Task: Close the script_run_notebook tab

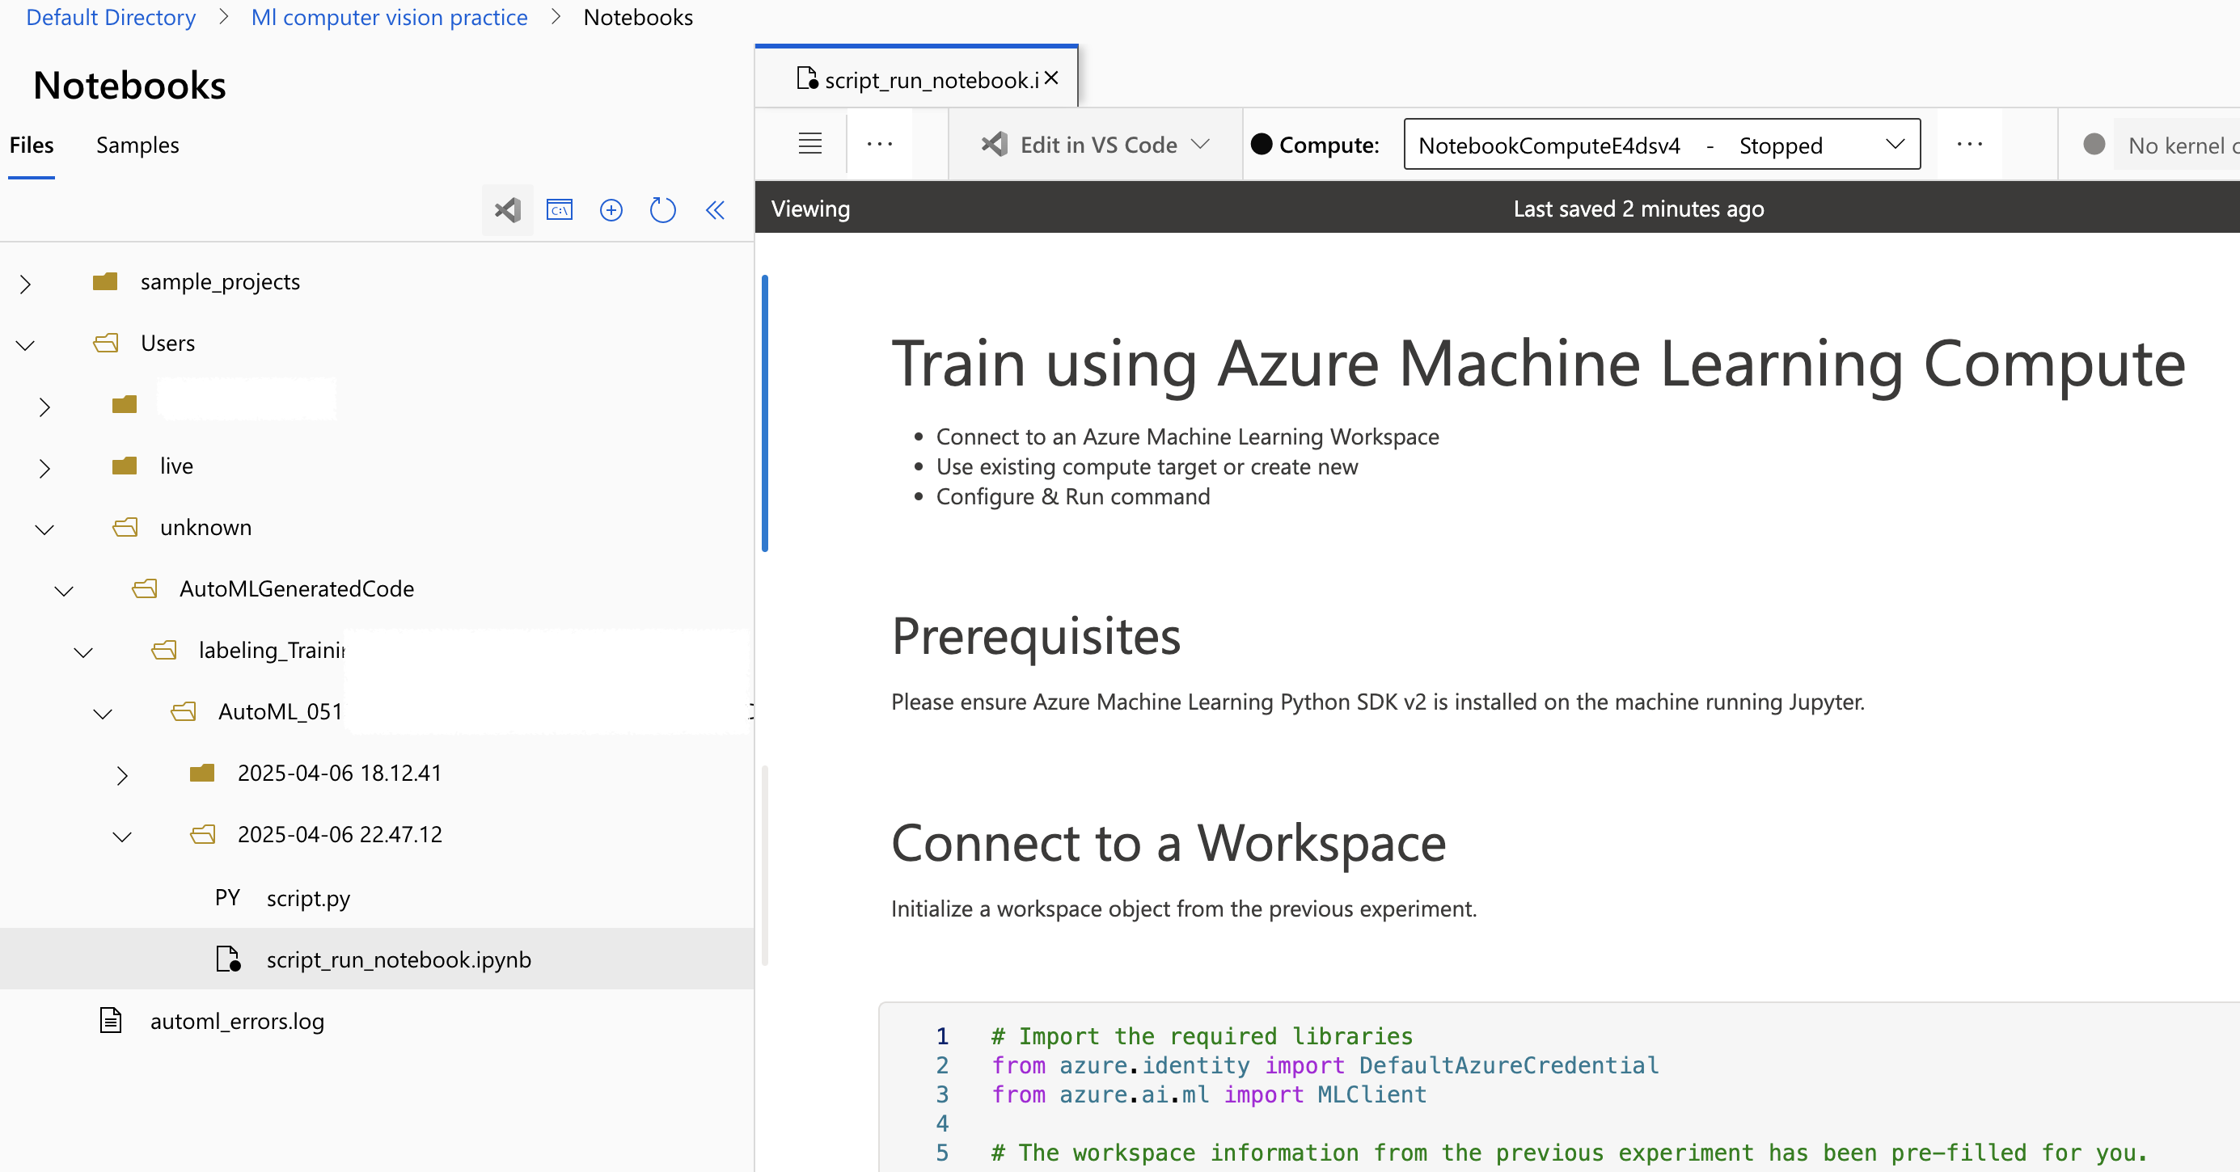Action: (x=1051, y=78)
